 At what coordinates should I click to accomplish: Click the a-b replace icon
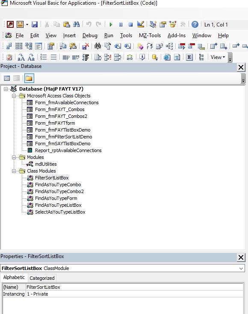[x=130, y=58]
